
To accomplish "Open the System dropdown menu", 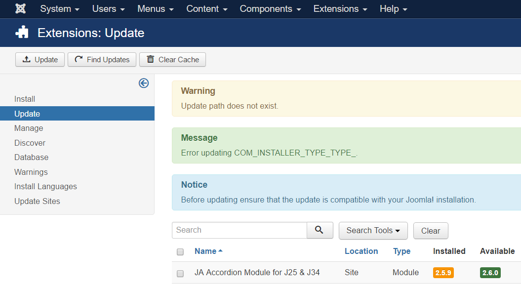I will pyautogui.click(x=60, y=9).
